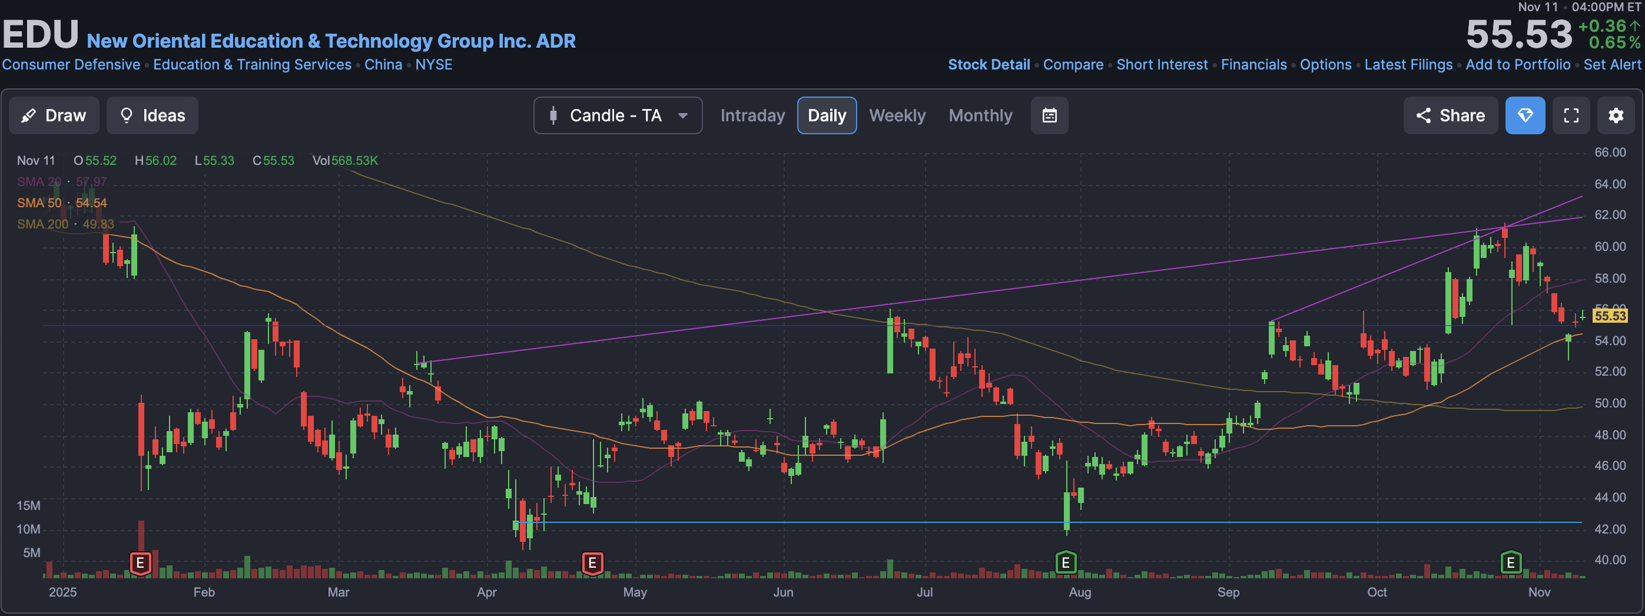Click Add to Portfolio

(1517, 65)
